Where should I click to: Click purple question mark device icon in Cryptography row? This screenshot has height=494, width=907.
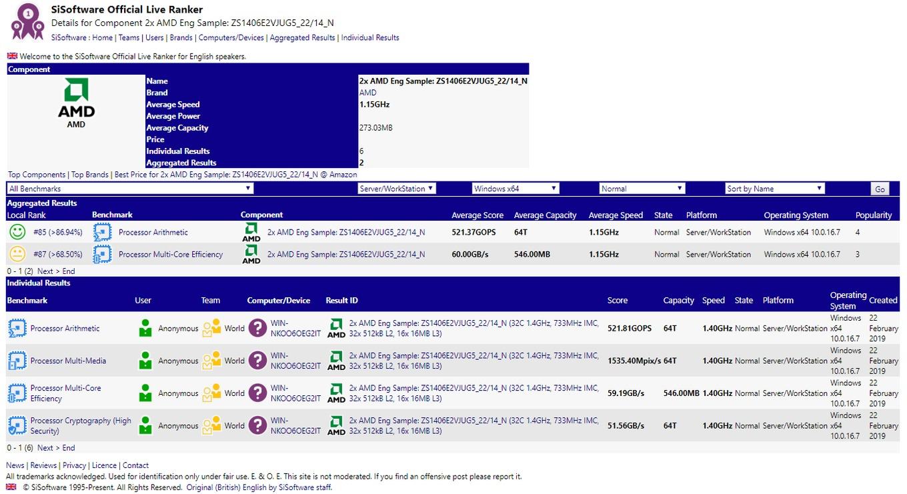[257, 425]
